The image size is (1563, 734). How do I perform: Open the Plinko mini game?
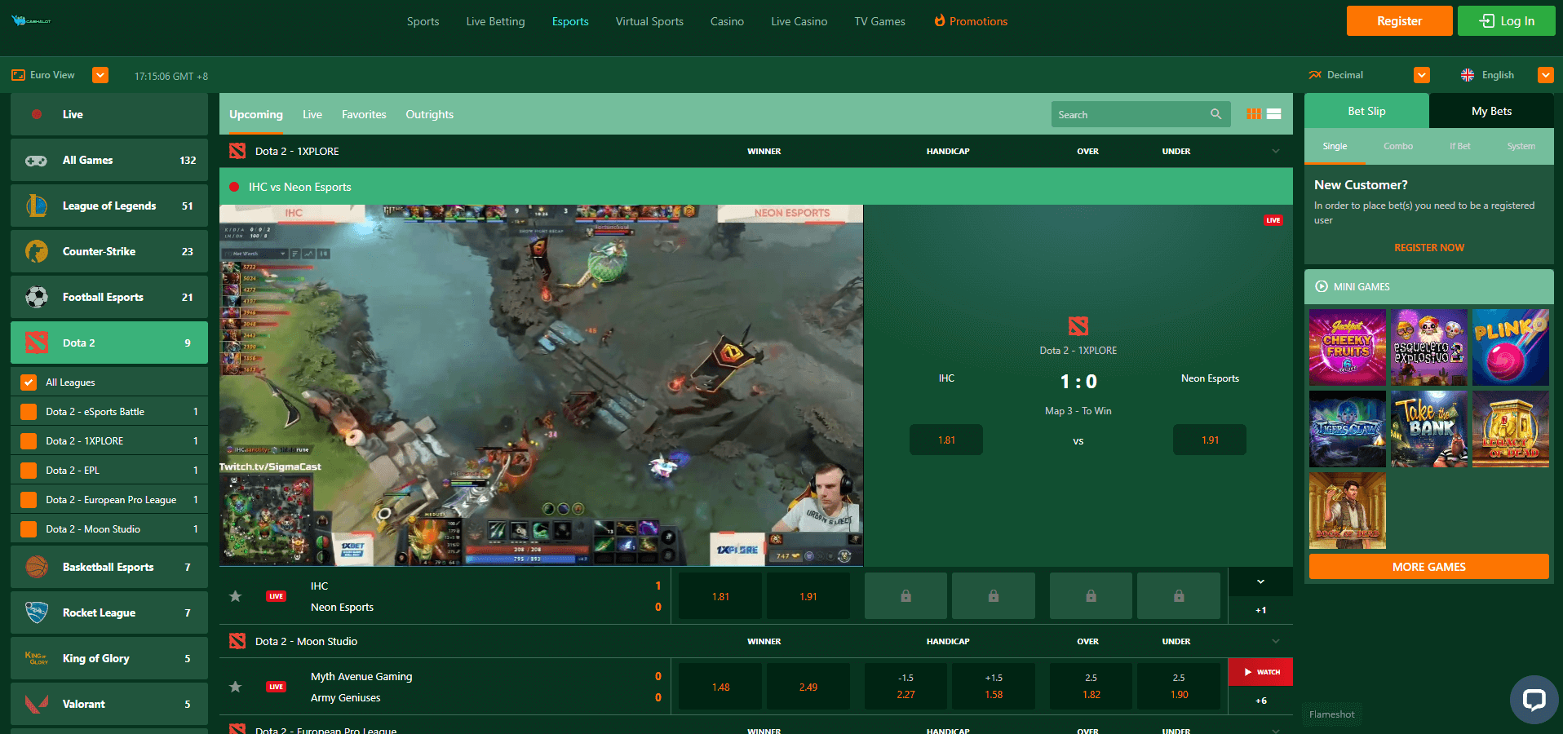tap(1510, 347)
